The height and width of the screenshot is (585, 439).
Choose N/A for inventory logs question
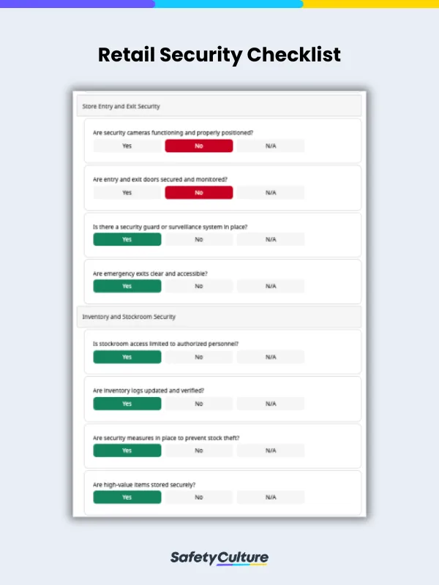(x=271, y=404)
